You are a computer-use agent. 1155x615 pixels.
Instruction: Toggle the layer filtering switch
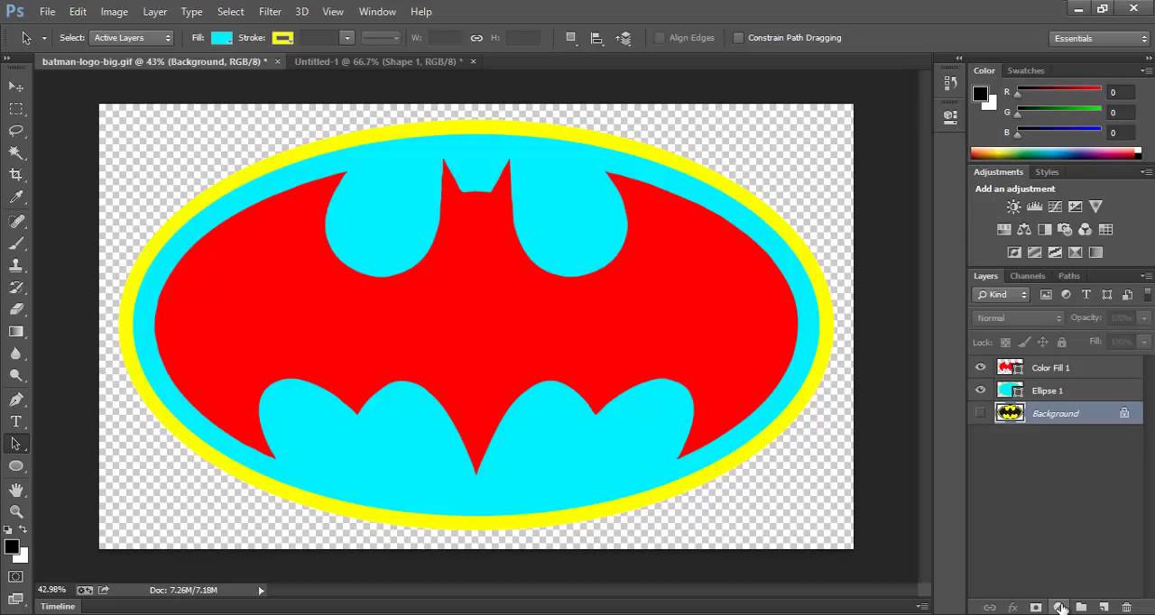tap(1149, 295)
